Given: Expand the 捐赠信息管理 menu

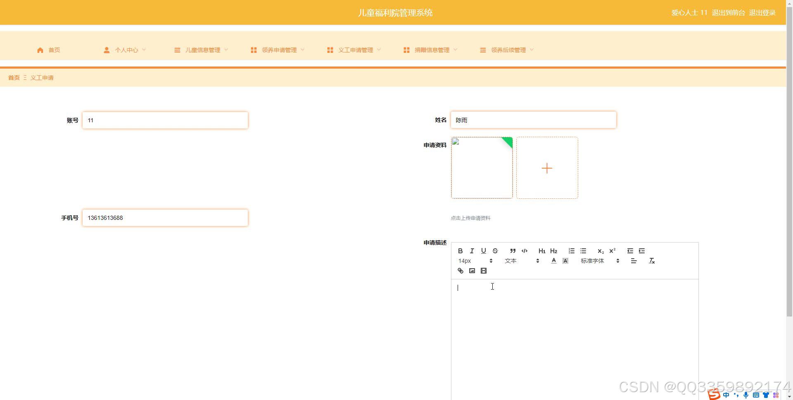Looking at the screenshot, I should pos(430,50).
